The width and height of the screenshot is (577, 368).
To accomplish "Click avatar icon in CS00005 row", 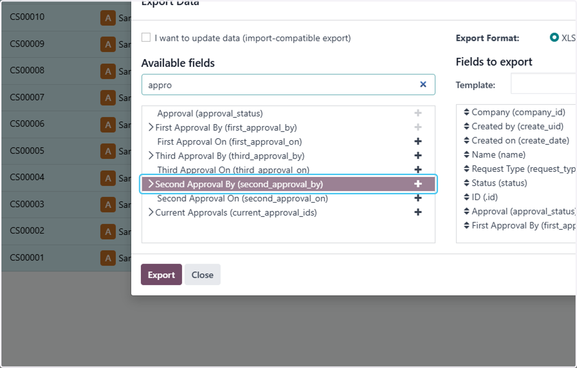I will (108, 151).
